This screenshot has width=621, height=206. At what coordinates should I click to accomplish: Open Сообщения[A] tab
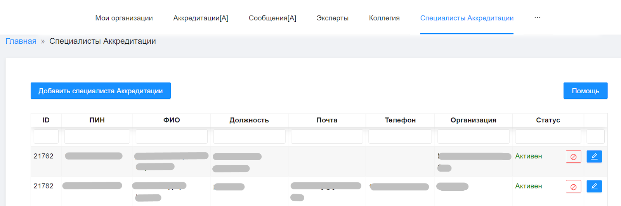coord(272,18)
